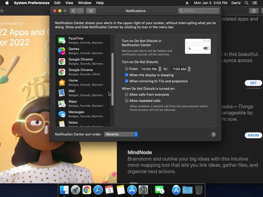Uncheck When mirroring to TVs and projectors

point(126,81)
